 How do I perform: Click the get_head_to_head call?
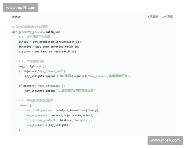pos(55,51)
